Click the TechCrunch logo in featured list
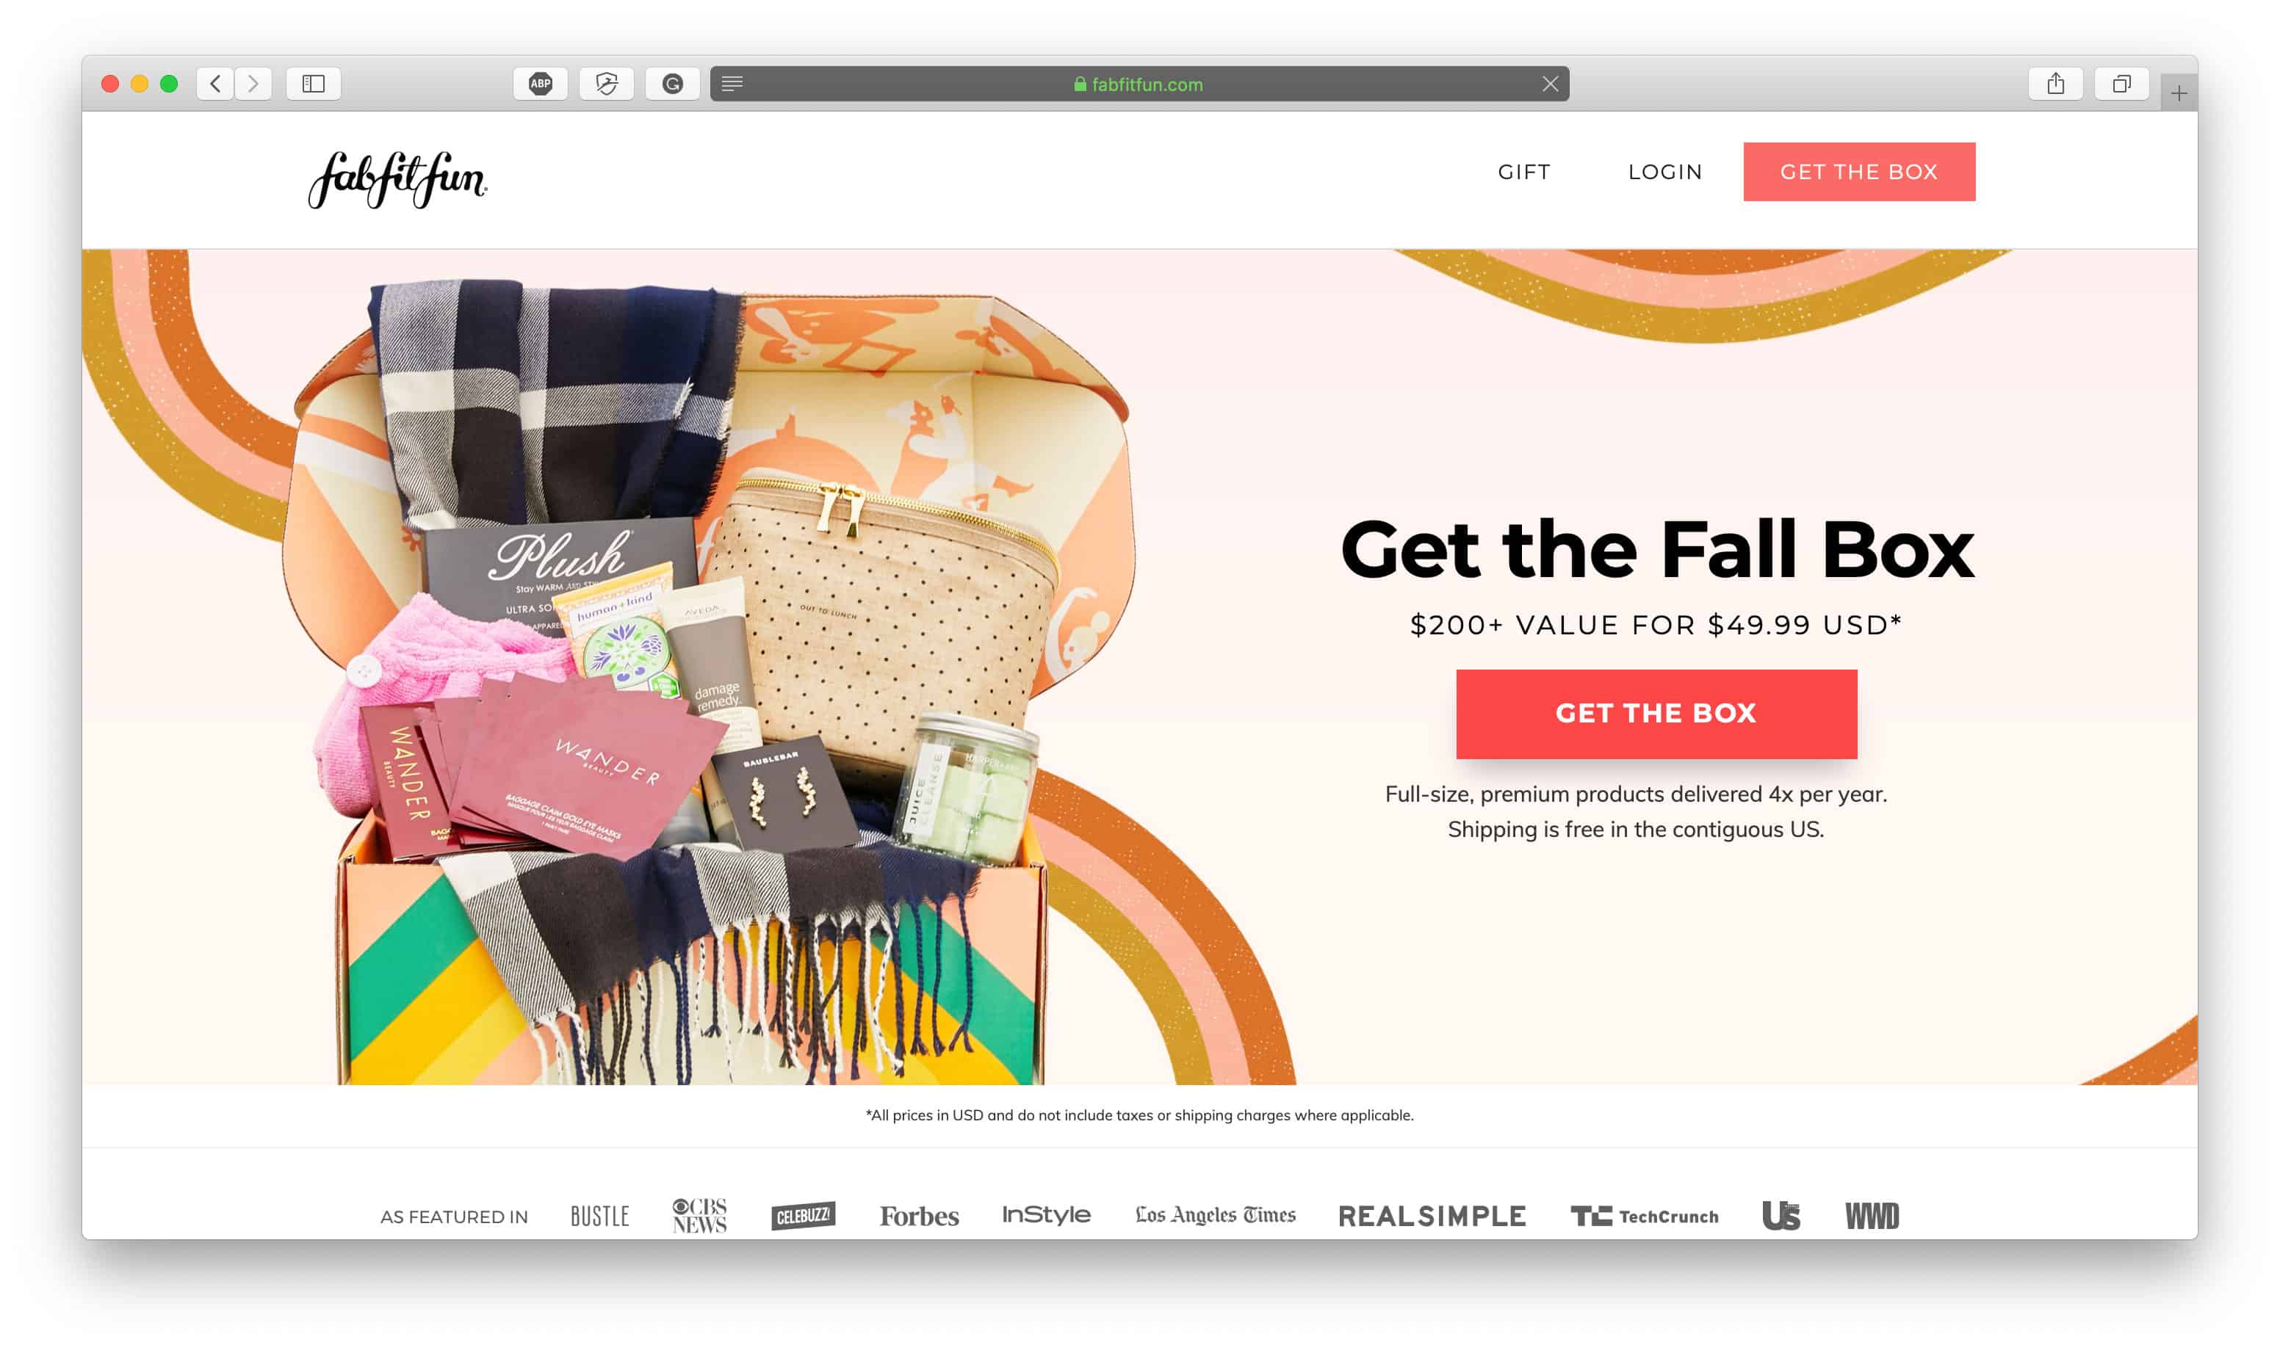The image size is (2280, 1348). [1644, 1215]
